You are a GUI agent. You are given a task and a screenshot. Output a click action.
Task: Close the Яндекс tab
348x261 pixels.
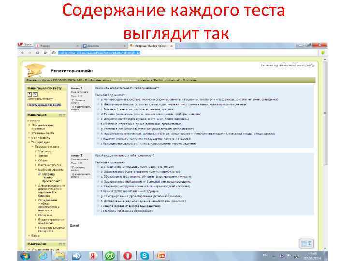77,46
